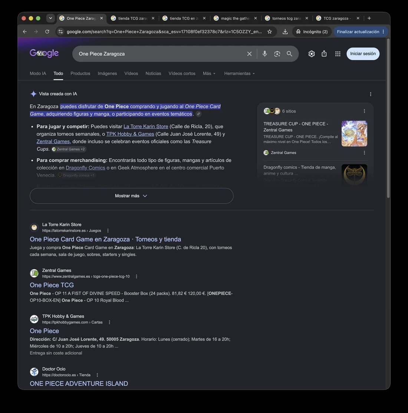Open Chrome downloads icon
Image resolution: width=408 pixels, height=413 pixels.
pos(285,32)
